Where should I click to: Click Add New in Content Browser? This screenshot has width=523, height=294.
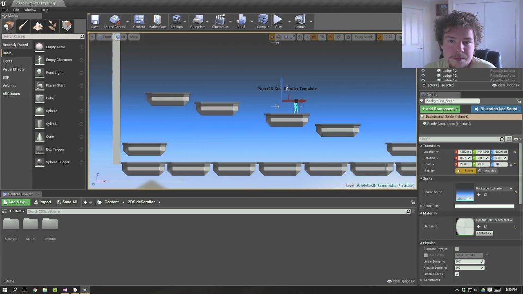click(16, 202)
